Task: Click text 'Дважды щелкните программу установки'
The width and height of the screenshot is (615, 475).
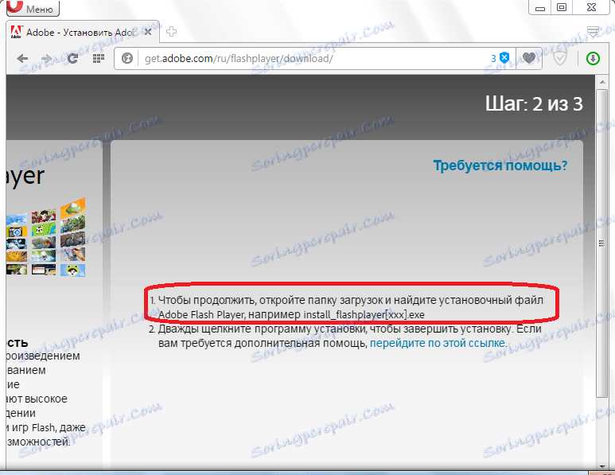Action: pos(263,329)
